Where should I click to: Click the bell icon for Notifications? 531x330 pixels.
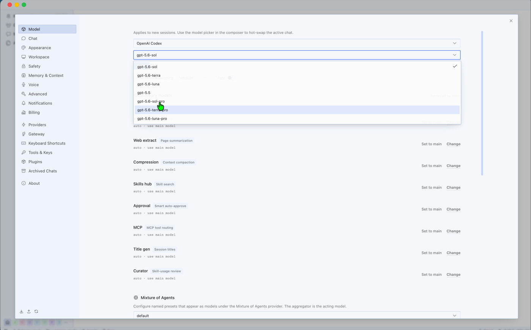pyautogui.click(x=24, y=103)
